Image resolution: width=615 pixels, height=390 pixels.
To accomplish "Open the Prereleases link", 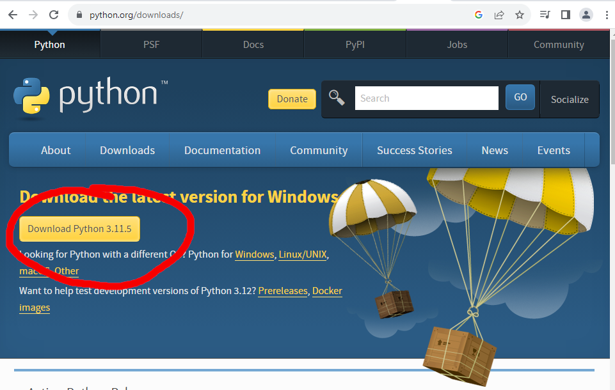I will coord(283,291).
